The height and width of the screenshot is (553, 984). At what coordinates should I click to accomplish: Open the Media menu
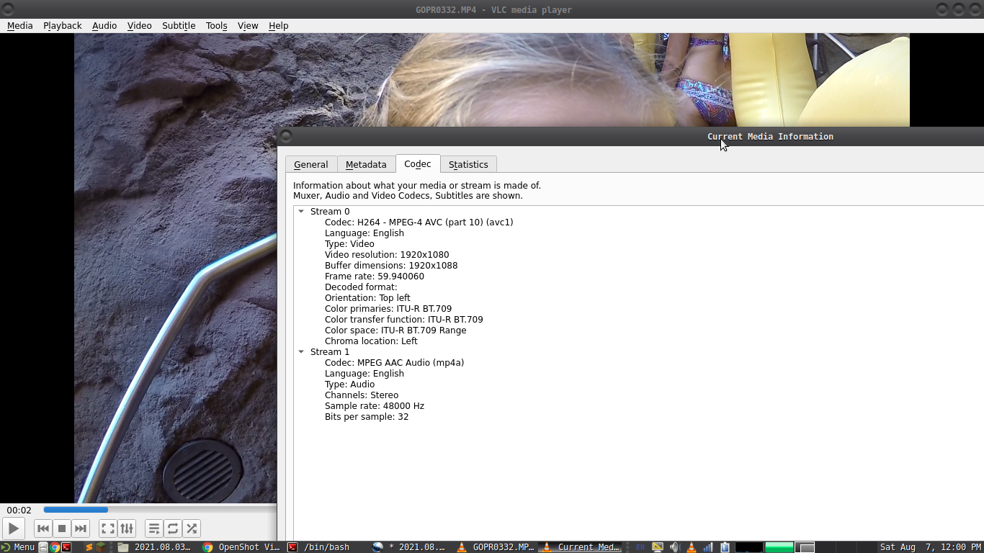pyautogui.click(x=20, y=25)
